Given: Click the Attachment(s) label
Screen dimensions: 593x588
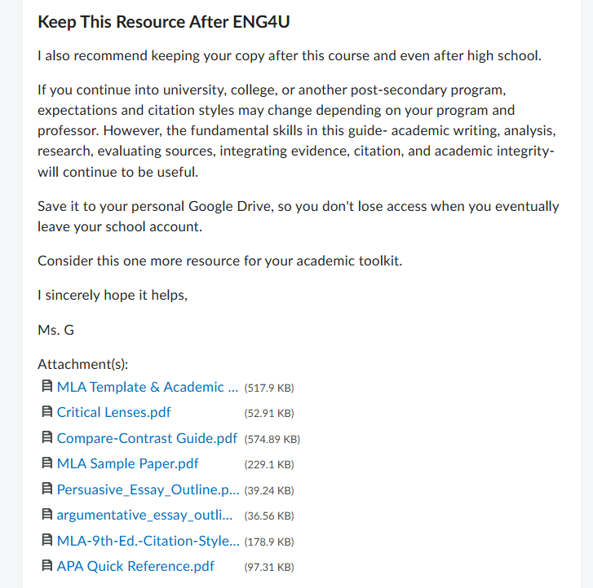Looking at the screenshot, I should [83, 364].
